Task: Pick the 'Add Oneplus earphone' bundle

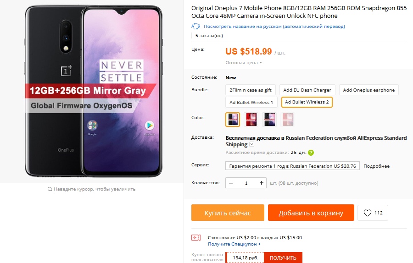Action: coord(368,90)
